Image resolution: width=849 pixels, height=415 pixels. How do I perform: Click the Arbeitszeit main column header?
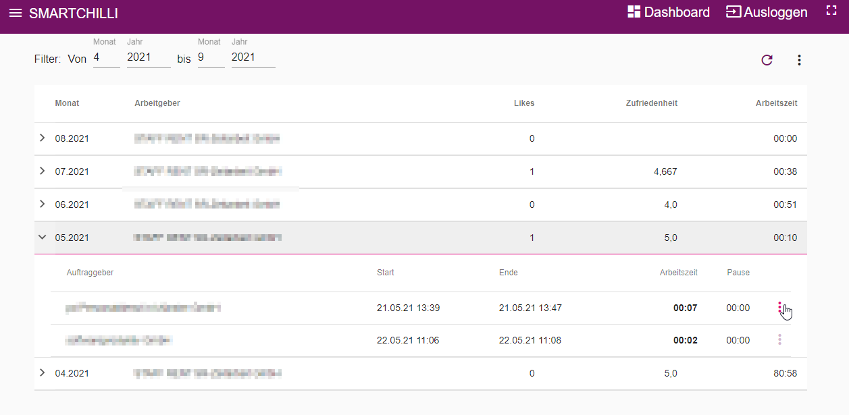point(776,103)
